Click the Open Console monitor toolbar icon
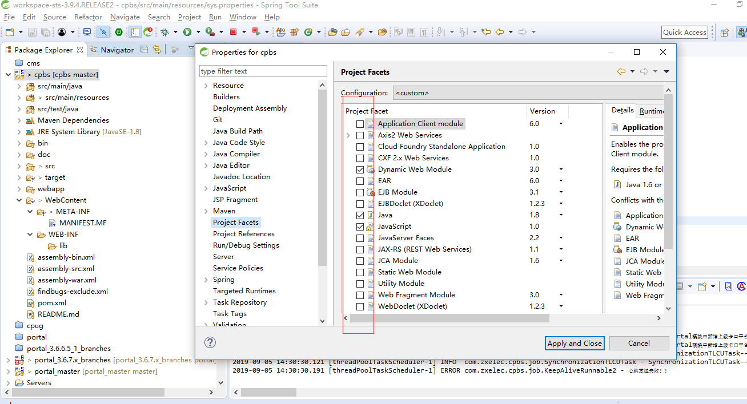The height and width of the screenshot is (404, 747). (87, 32)
